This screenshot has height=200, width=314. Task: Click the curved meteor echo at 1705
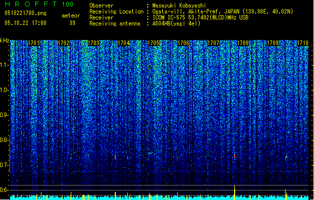point(150,153)
